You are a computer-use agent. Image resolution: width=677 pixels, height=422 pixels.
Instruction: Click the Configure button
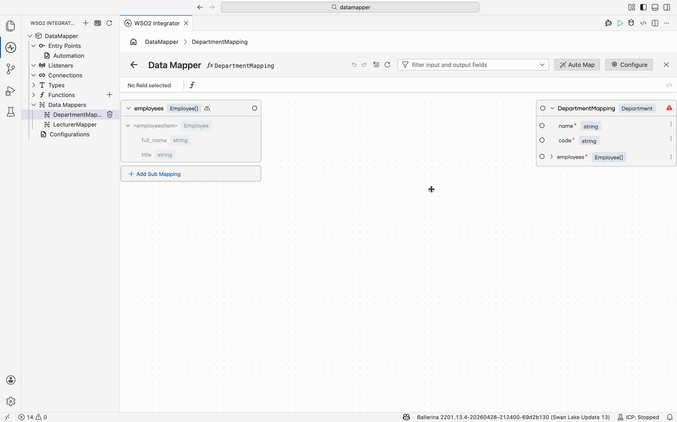[x=629, y=65]
